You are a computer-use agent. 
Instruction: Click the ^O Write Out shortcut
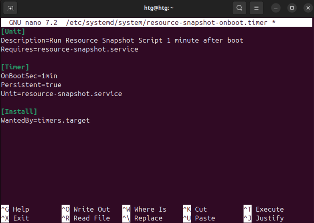[86, 209]
